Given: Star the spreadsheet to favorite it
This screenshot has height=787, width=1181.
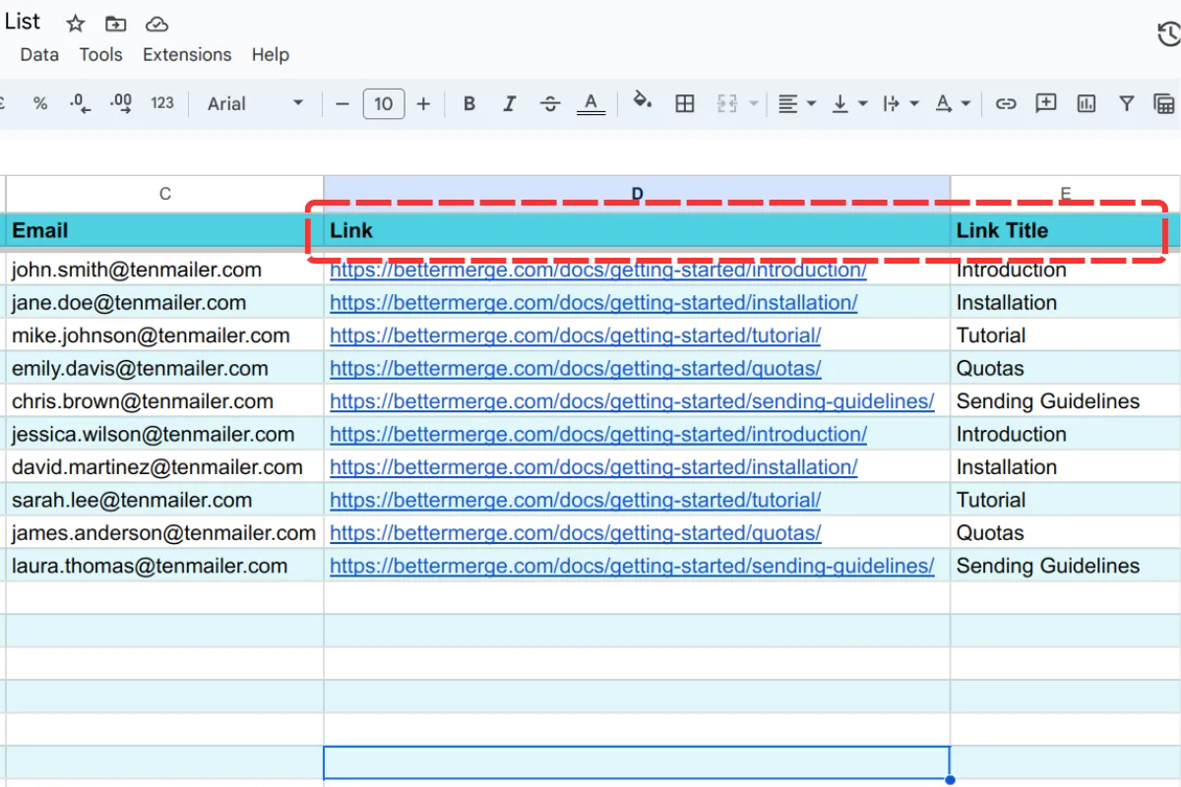Looking at the screenshot, I should [75, 22].
